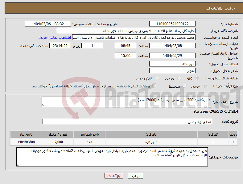
Task: Click the تاریخ نیاز column header
Action: [x=26, y=134]
